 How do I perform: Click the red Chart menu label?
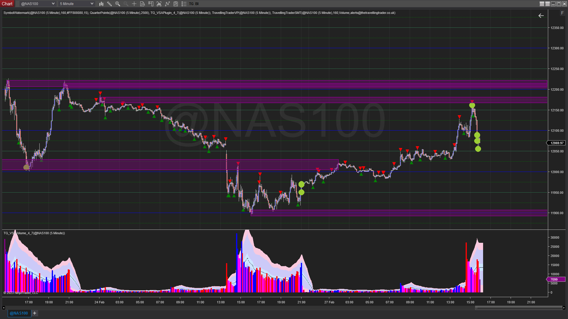(7, 4)
